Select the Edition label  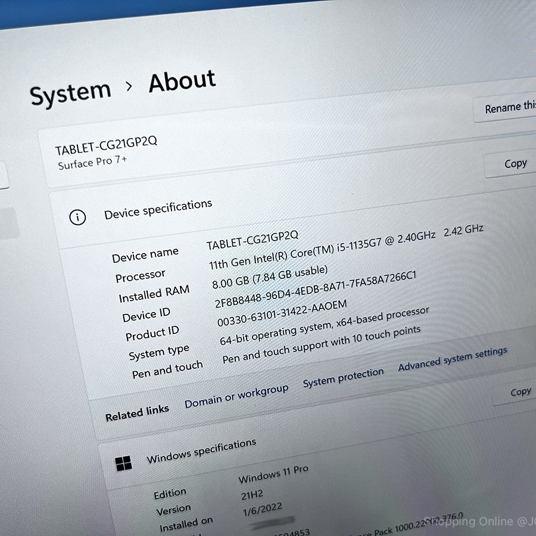click(x=170, y=494)
